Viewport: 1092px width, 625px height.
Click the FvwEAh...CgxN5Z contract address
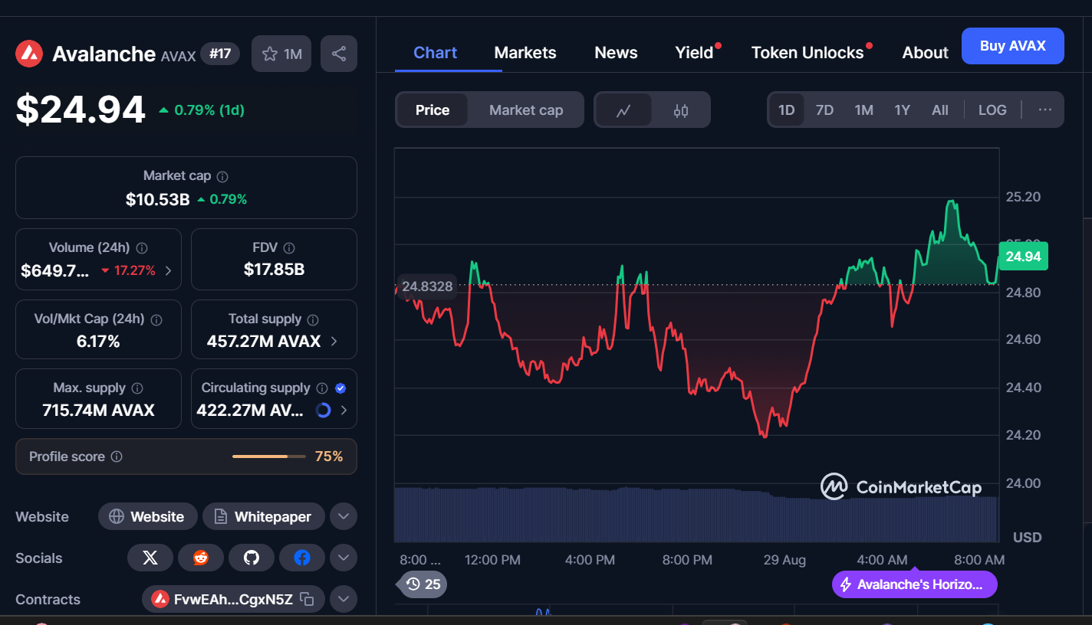[x=233, y=599]
